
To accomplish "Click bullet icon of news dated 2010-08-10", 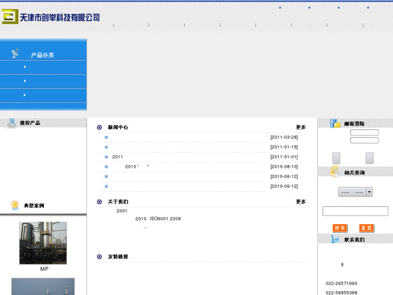I will (x=106, y=167).
